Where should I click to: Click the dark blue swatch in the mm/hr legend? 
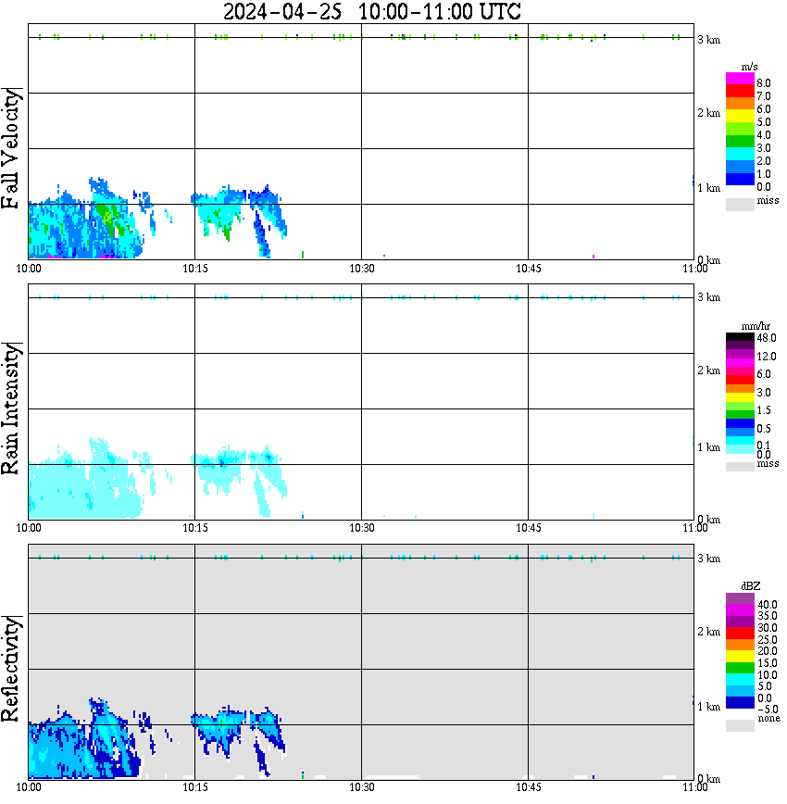coord(740,423)
